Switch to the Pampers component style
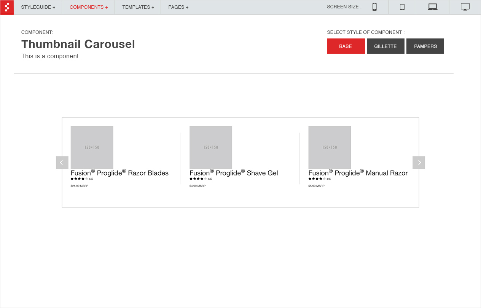The image size is (481, 308). coord(425,46)
